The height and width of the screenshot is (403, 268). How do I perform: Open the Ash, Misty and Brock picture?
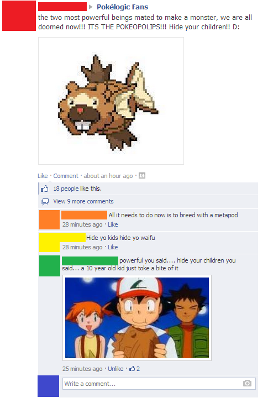[x=137, y=318]
